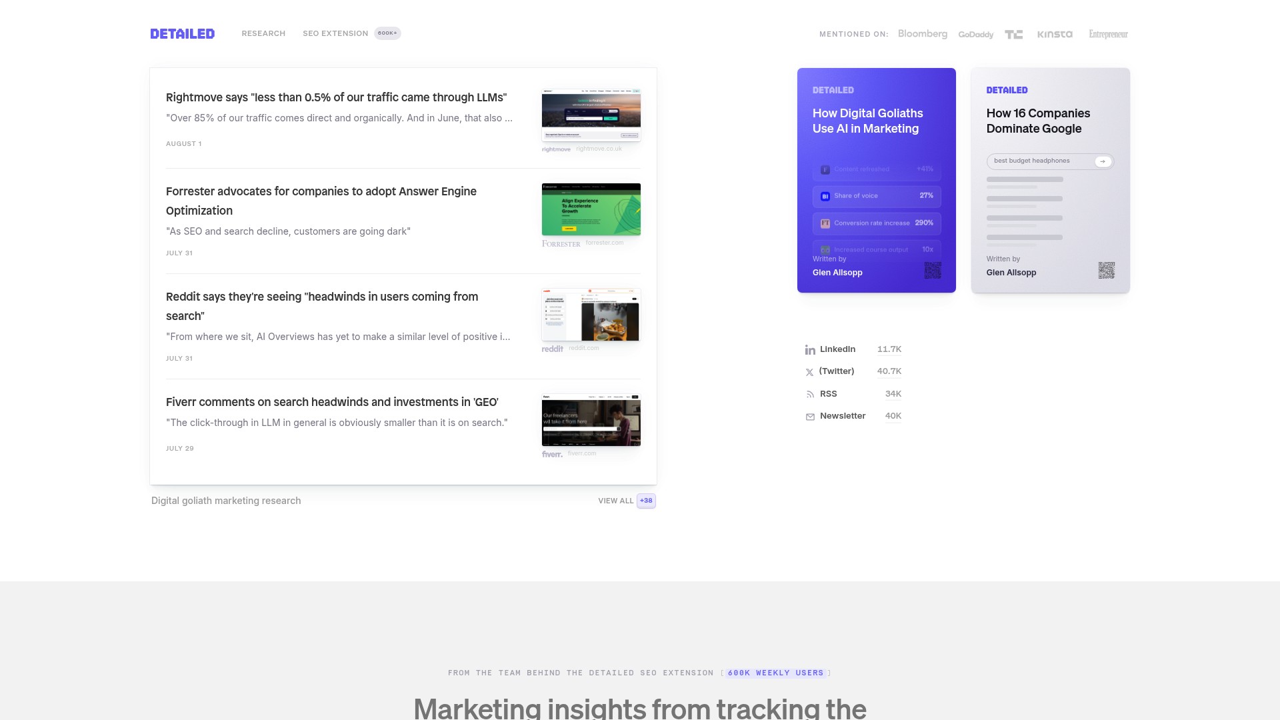This screenshot has width=1280, height=720.
Task: Click the arrow button in headphones search
Action: coord(1103,161)
